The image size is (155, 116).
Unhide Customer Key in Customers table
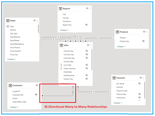(x=36, y=95)
